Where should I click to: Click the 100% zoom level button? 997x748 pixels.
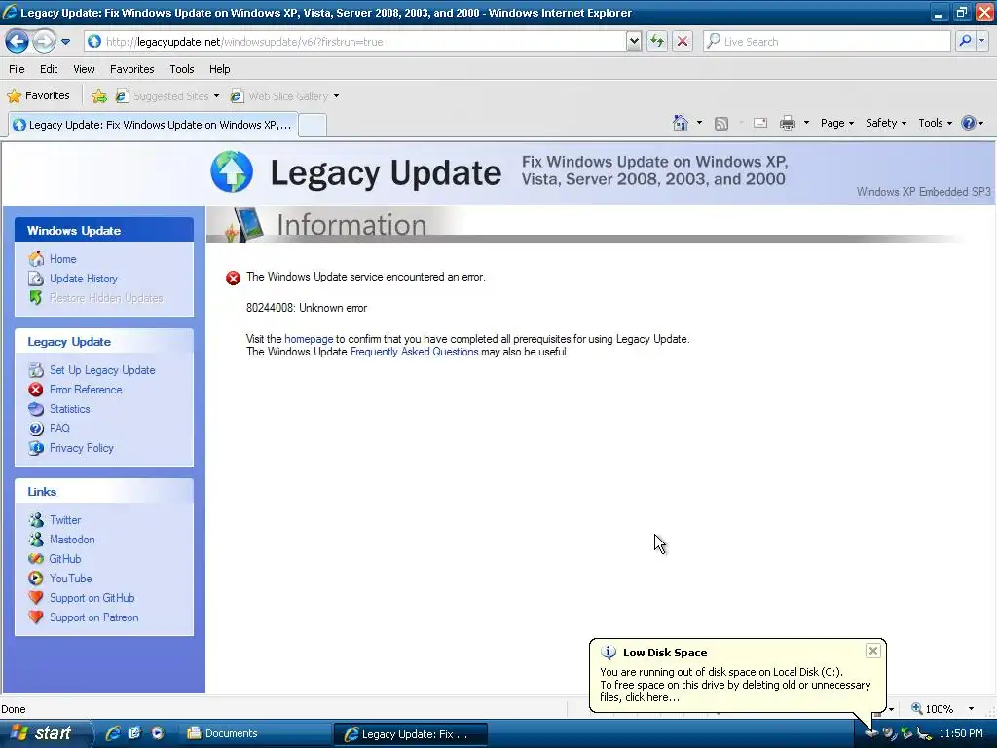tap(934, 709)
